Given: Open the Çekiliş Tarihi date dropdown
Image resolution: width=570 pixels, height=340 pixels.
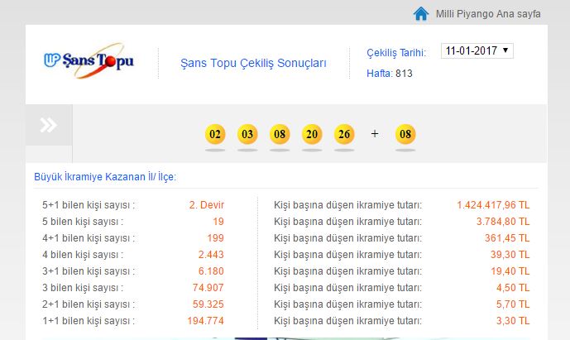Looking at the screenshot, I should [477, 51].
